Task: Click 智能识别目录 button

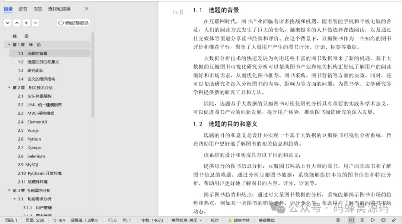Action: coord(74,23)
